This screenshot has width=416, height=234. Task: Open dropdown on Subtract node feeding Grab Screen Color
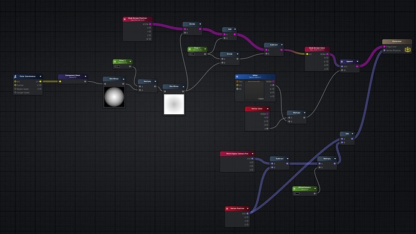[x=282, y=45]
